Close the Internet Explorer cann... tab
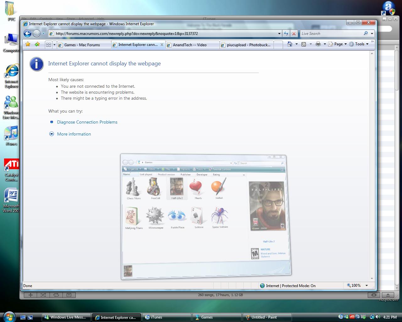402x322 pixels. coord(162,45)
